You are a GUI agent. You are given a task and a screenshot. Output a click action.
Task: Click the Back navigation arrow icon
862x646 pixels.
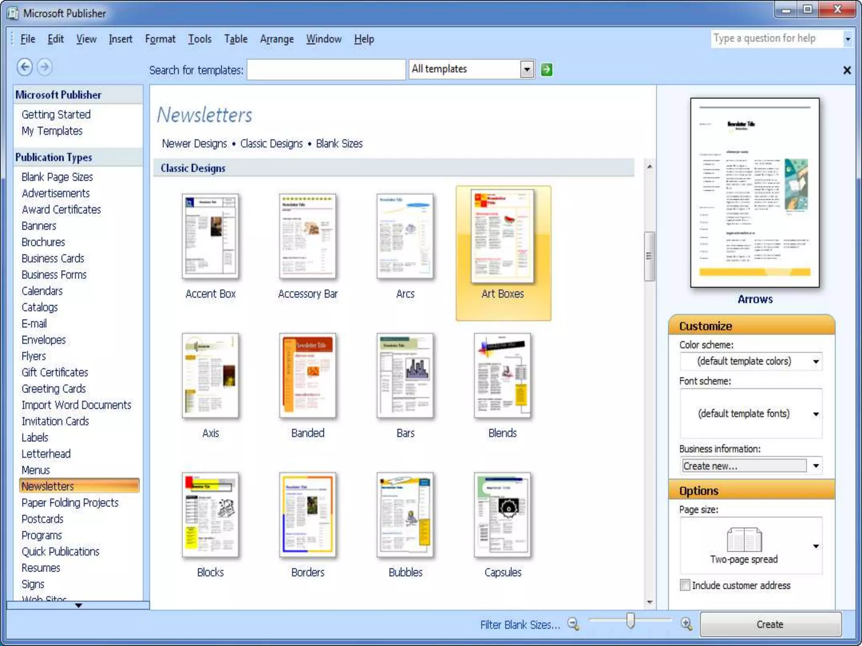[25, 67]
